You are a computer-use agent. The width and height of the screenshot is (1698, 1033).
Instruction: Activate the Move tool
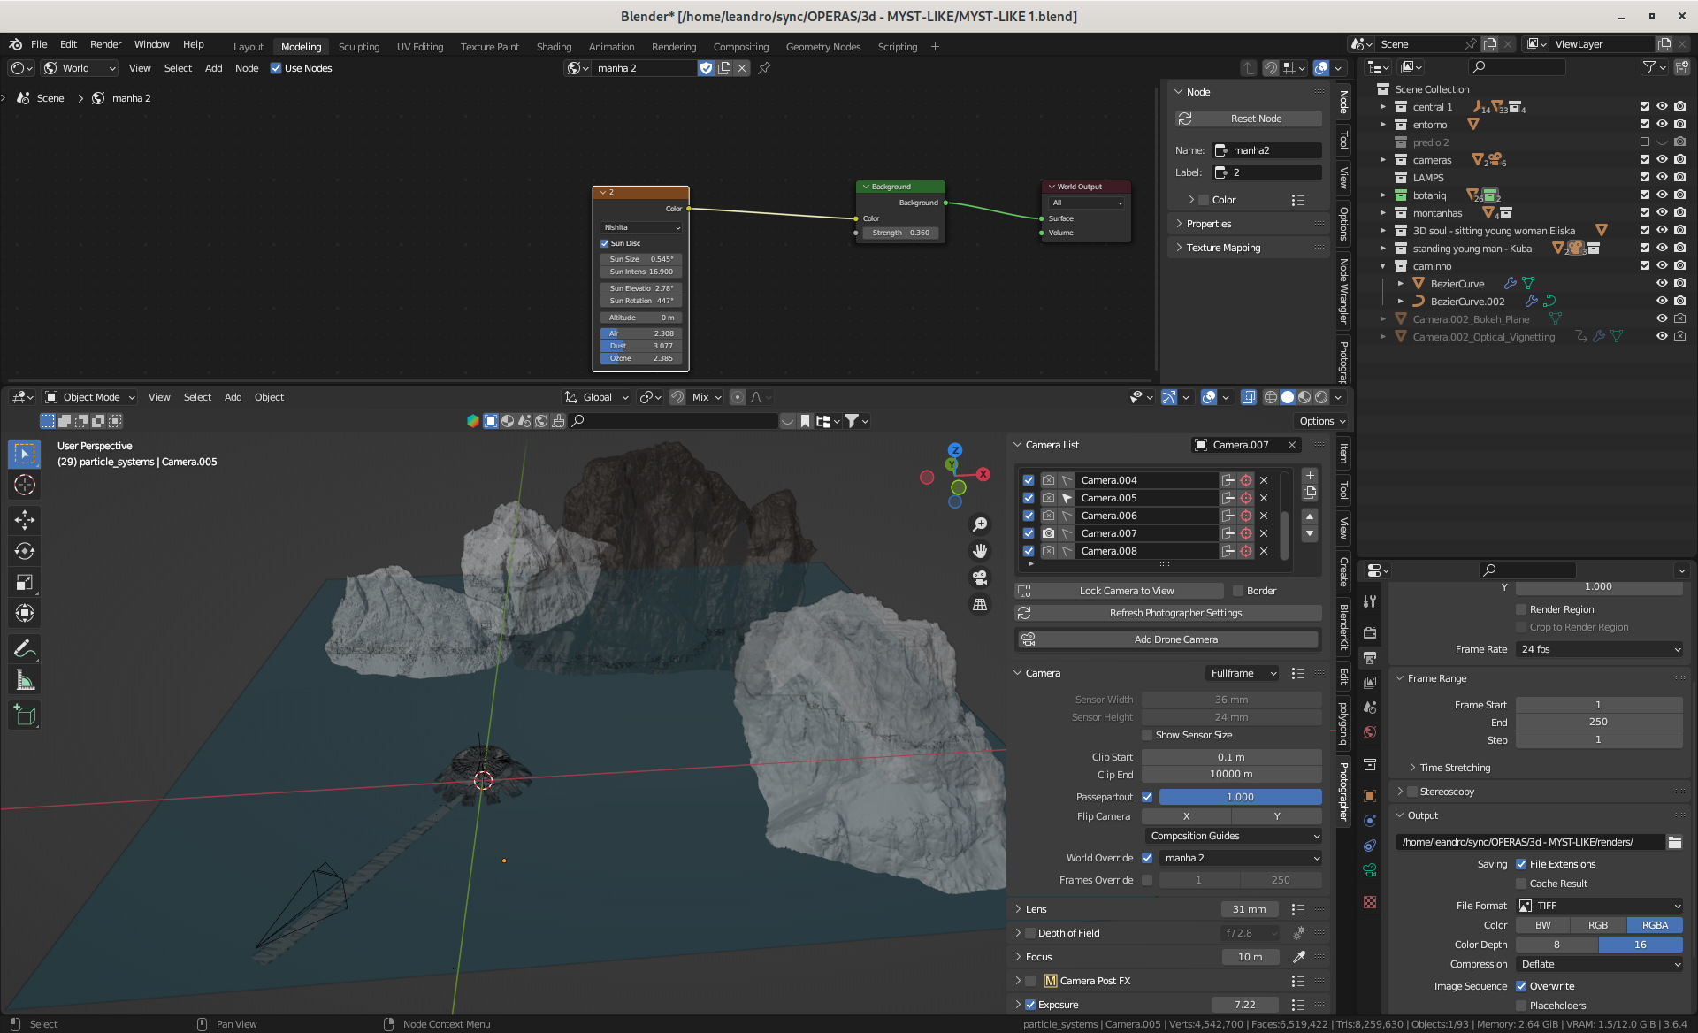25,519
